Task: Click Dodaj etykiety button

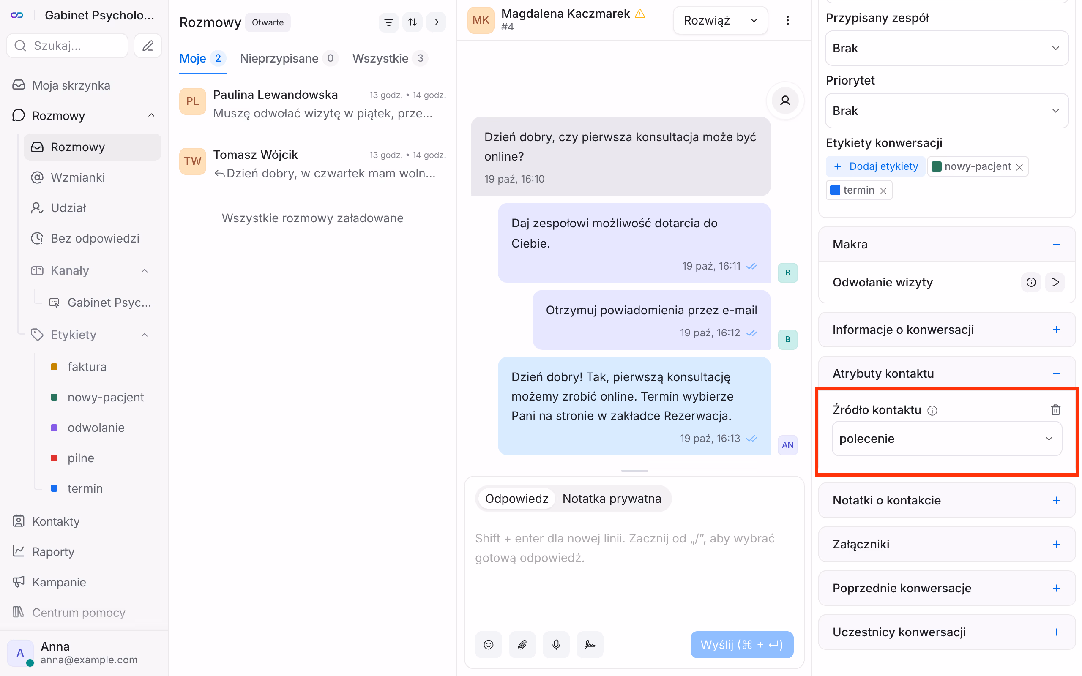Action: tap(875, 166)
